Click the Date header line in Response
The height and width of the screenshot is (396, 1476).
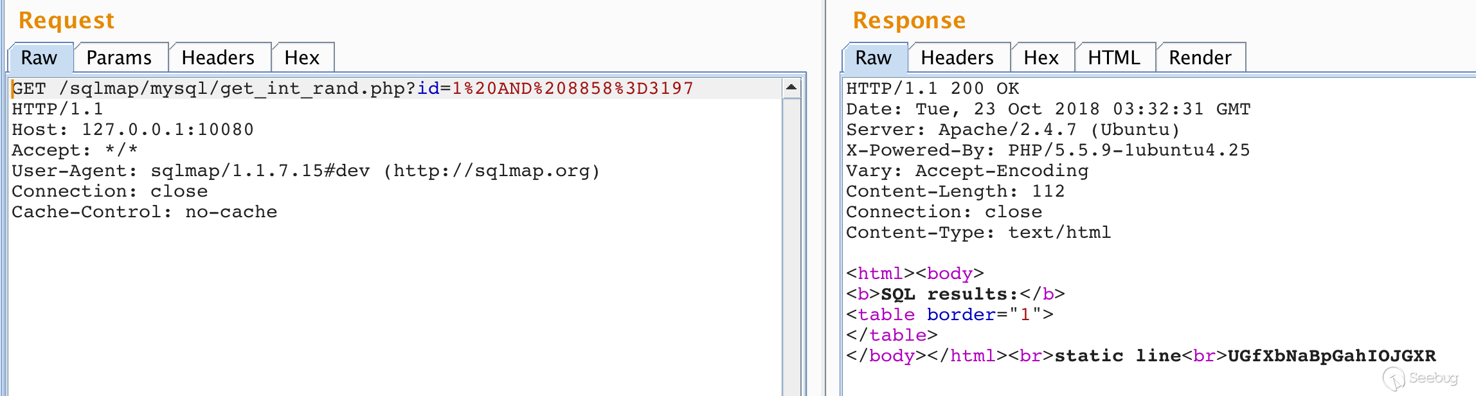[x=1048, y=109]
